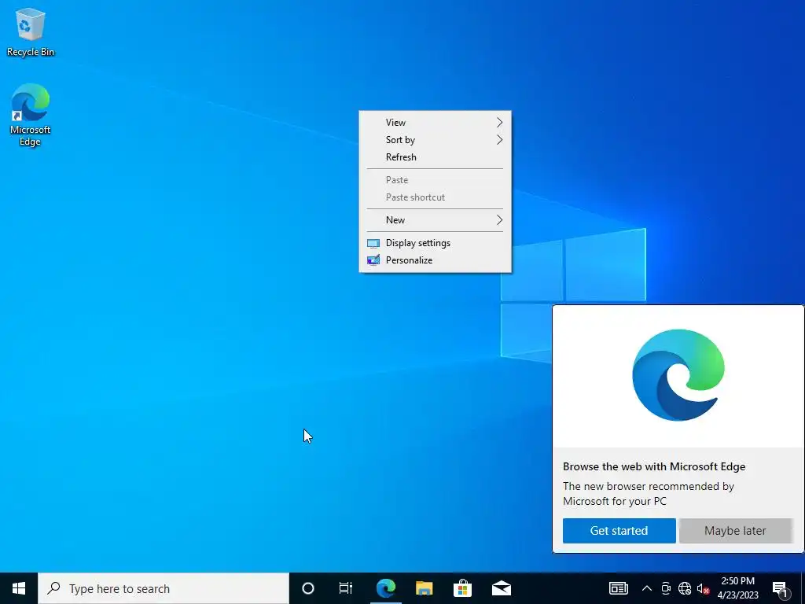Screen dimensions: 805x604
Task: Choose Refresh in the context menu
Action: [x=435, y=157]
